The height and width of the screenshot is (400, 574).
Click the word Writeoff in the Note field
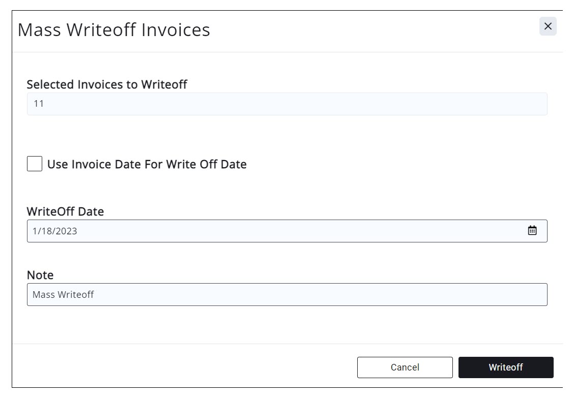tap(76, 295)
